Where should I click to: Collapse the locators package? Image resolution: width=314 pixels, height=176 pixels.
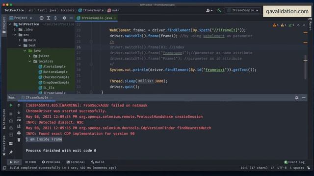point(30,61)
